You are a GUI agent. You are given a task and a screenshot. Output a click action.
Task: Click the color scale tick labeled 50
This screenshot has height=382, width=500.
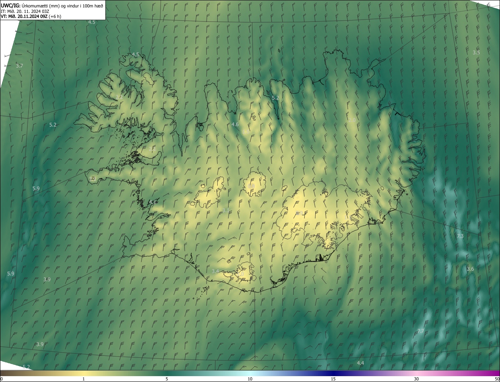[497, 379]
